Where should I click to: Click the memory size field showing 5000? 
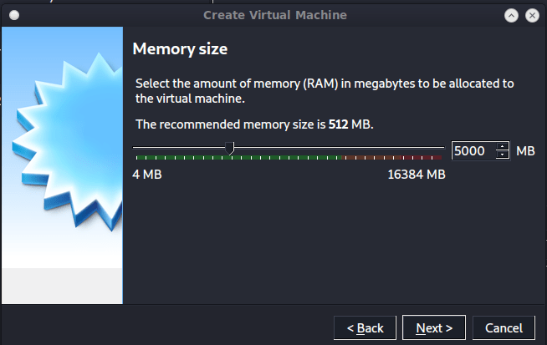(472, 151)
